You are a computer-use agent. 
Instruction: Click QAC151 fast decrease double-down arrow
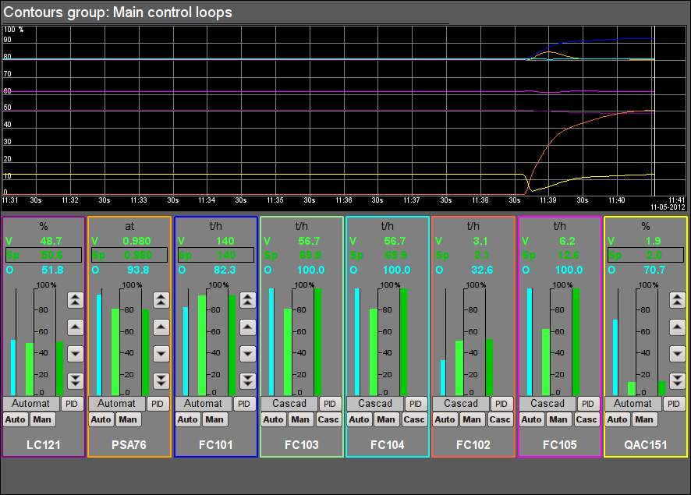tap(677, 380)
